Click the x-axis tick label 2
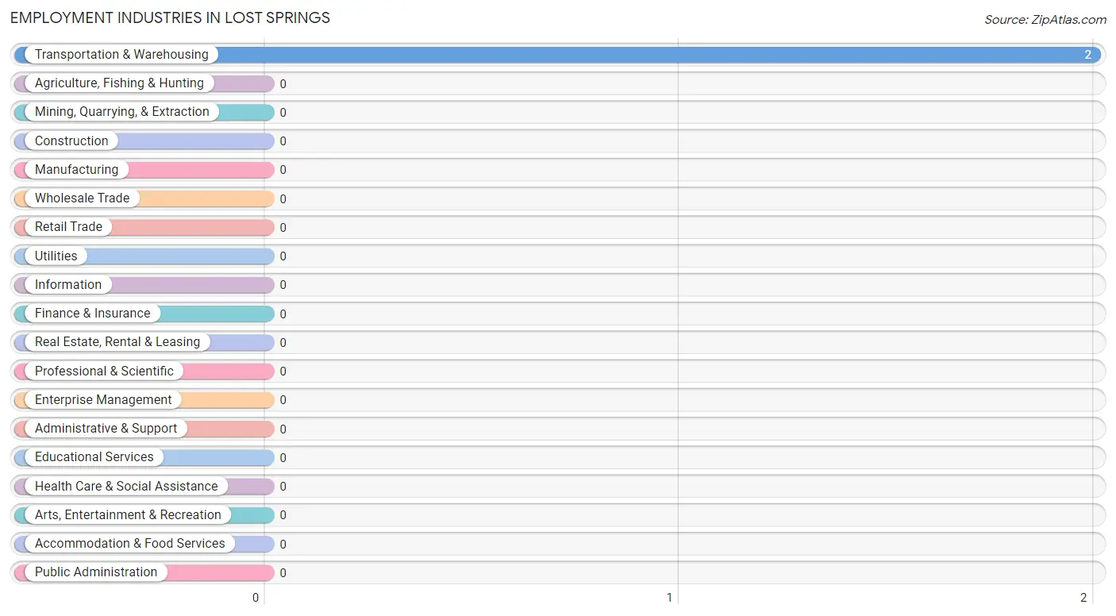 tap(1083, 598)
